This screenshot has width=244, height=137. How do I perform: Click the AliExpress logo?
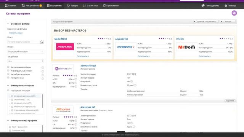point(63,110)
